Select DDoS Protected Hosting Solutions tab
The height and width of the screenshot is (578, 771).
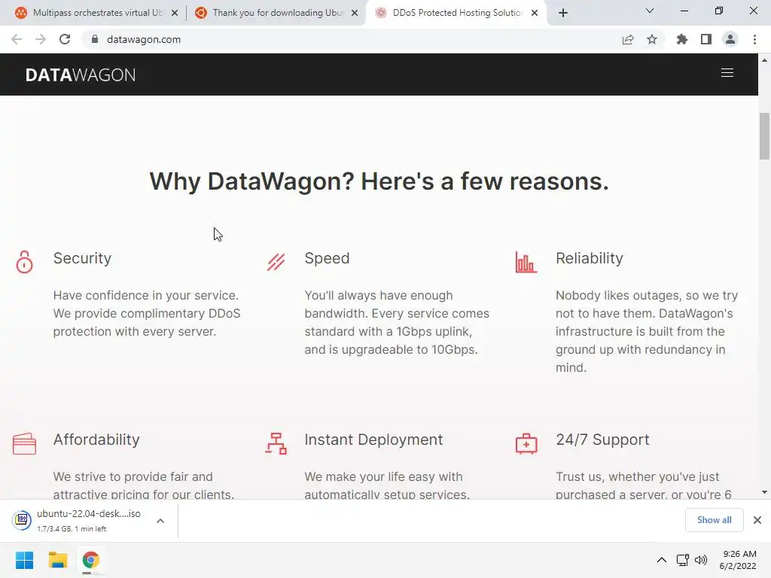[457, 13]
